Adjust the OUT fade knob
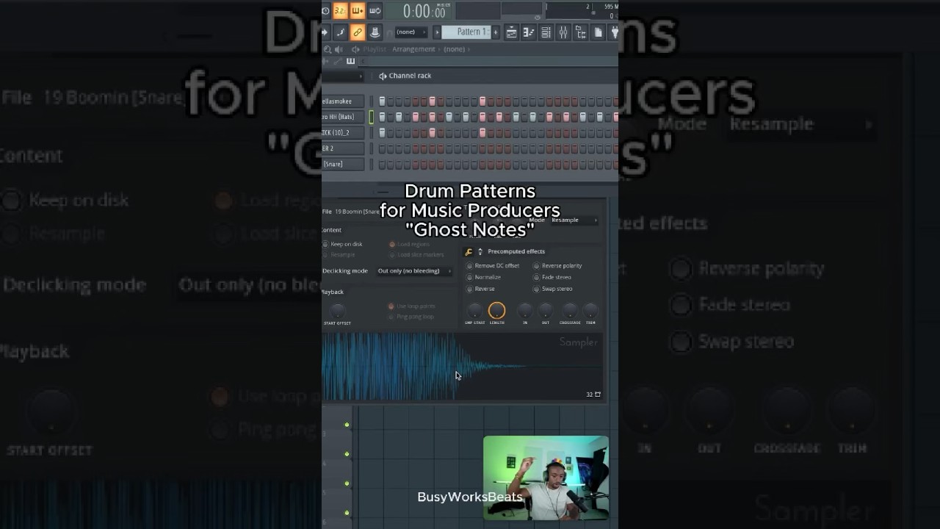This screenshot has height=529, width=940. click(546, 311)
